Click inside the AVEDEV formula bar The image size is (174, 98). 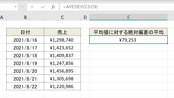(x=117, y=7)
